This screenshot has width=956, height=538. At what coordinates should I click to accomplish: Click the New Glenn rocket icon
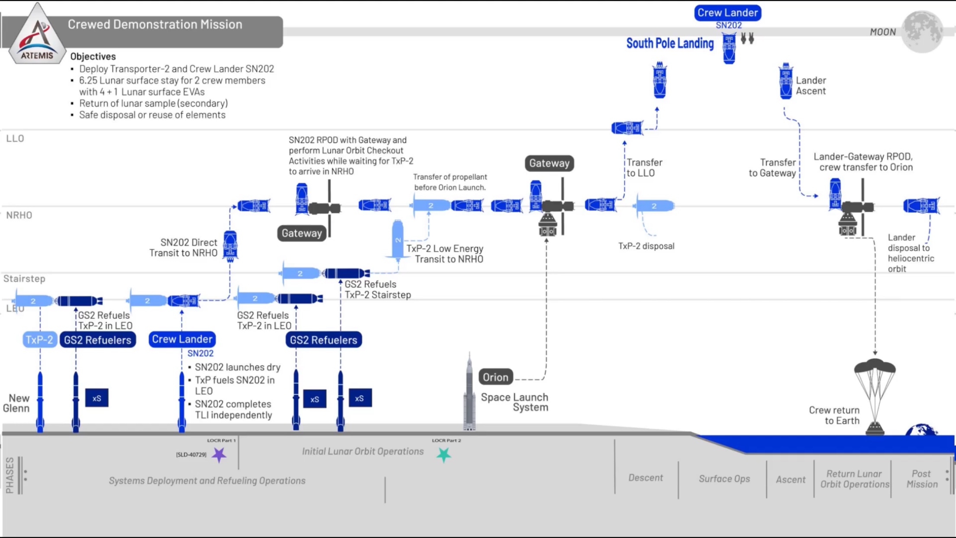click(x=40, y=401)
